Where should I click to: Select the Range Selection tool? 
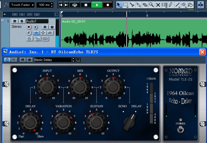(126, 5)
